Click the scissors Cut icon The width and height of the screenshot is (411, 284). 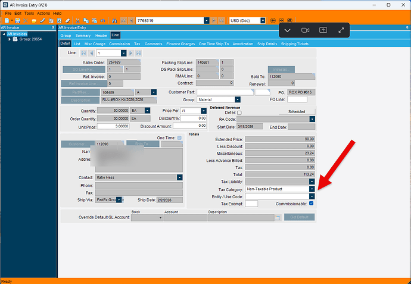pos(77,20)
